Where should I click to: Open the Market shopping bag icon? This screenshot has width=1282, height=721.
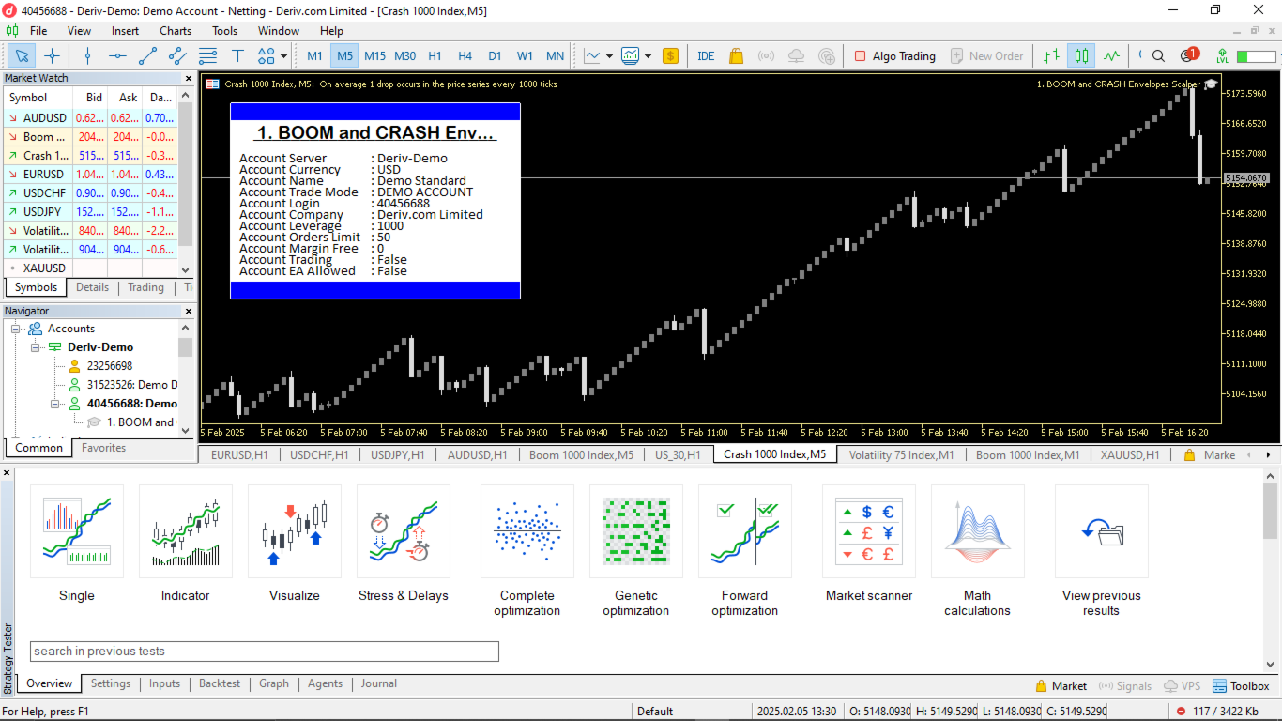pyautogui.click(x=736, y=55)
